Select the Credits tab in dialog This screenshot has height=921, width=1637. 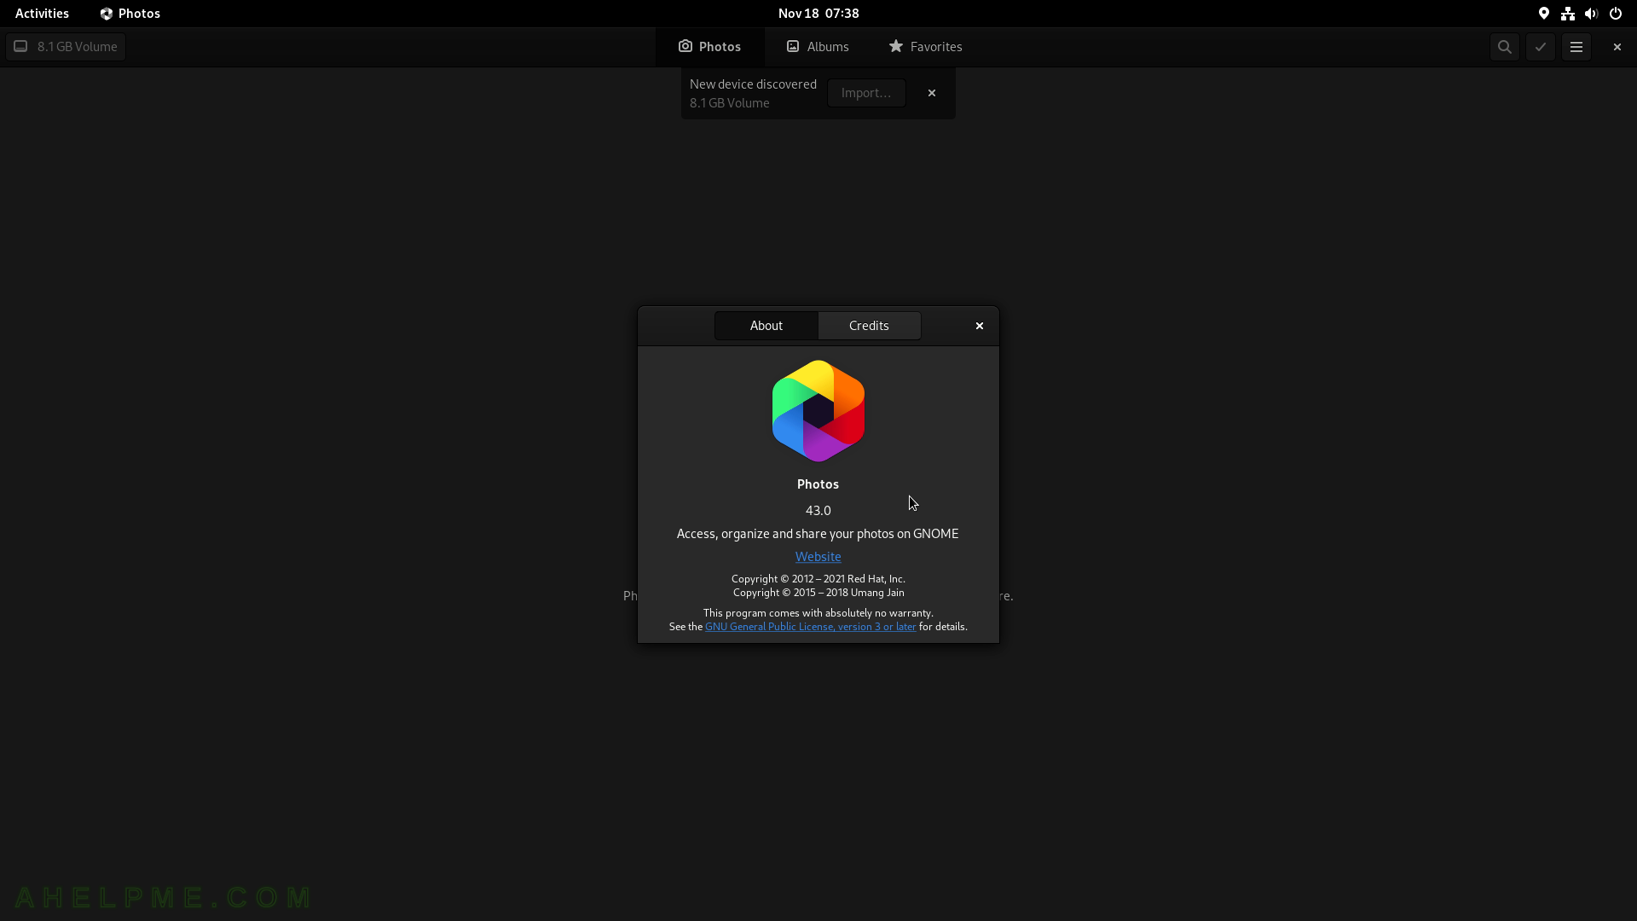pyautogui.click(x=869, y=326)
